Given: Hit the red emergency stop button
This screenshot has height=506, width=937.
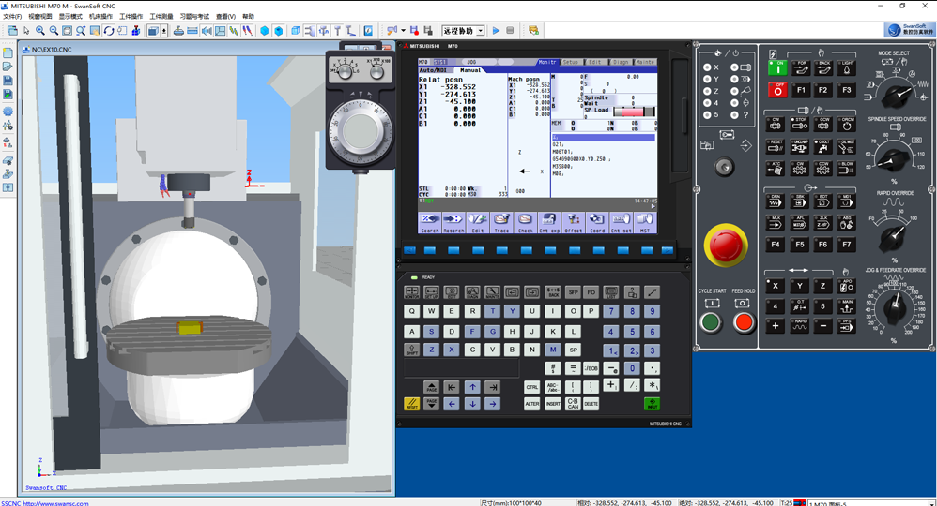Looking at the screenshot, I should click(x=725, y=246).
